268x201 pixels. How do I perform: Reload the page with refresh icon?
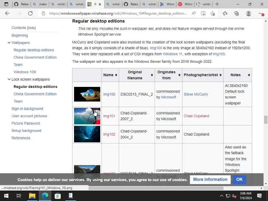[x=30, y=13]
